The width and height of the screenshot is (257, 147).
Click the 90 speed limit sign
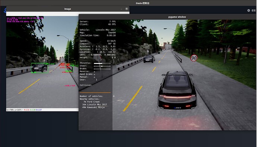click(x=194, y=58)
